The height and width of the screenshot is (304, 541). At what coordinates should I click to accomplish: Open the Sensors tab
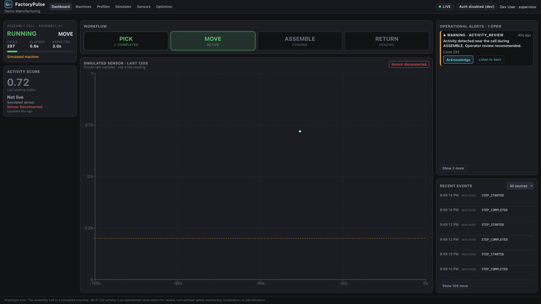[144, 7]
